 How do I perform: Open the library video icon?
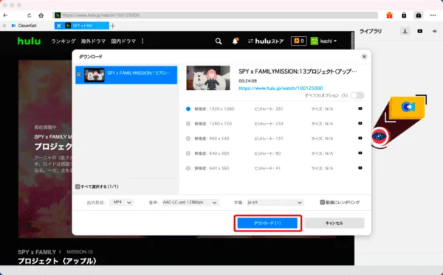(x=420, y=31)
